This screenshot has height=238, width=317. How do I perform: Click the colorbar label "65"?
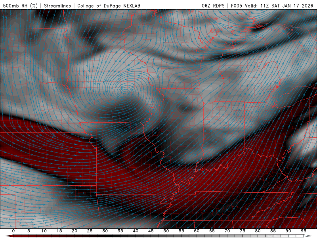coord(212,231)
